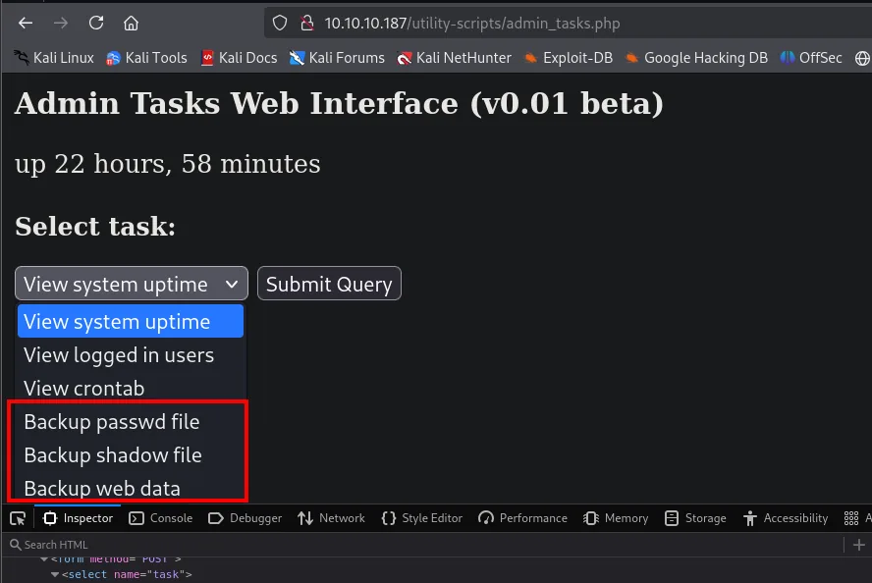Choose View logged in users option
This screenshot has width=872, height=583.
(131, 354)
